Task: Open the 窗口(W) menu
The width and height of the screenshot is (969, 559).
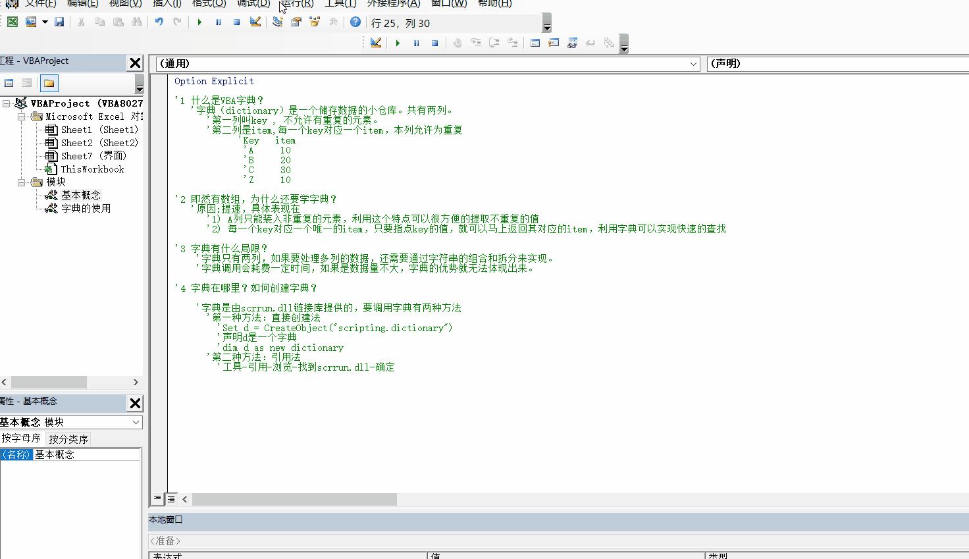Action: click(x=449, y=3)
